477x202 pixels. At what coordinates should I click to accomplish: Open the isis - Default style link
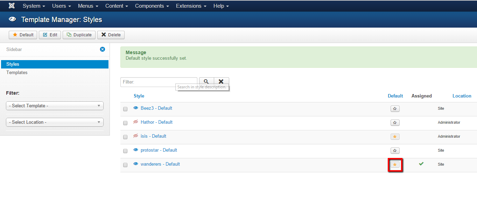(153, 136)
